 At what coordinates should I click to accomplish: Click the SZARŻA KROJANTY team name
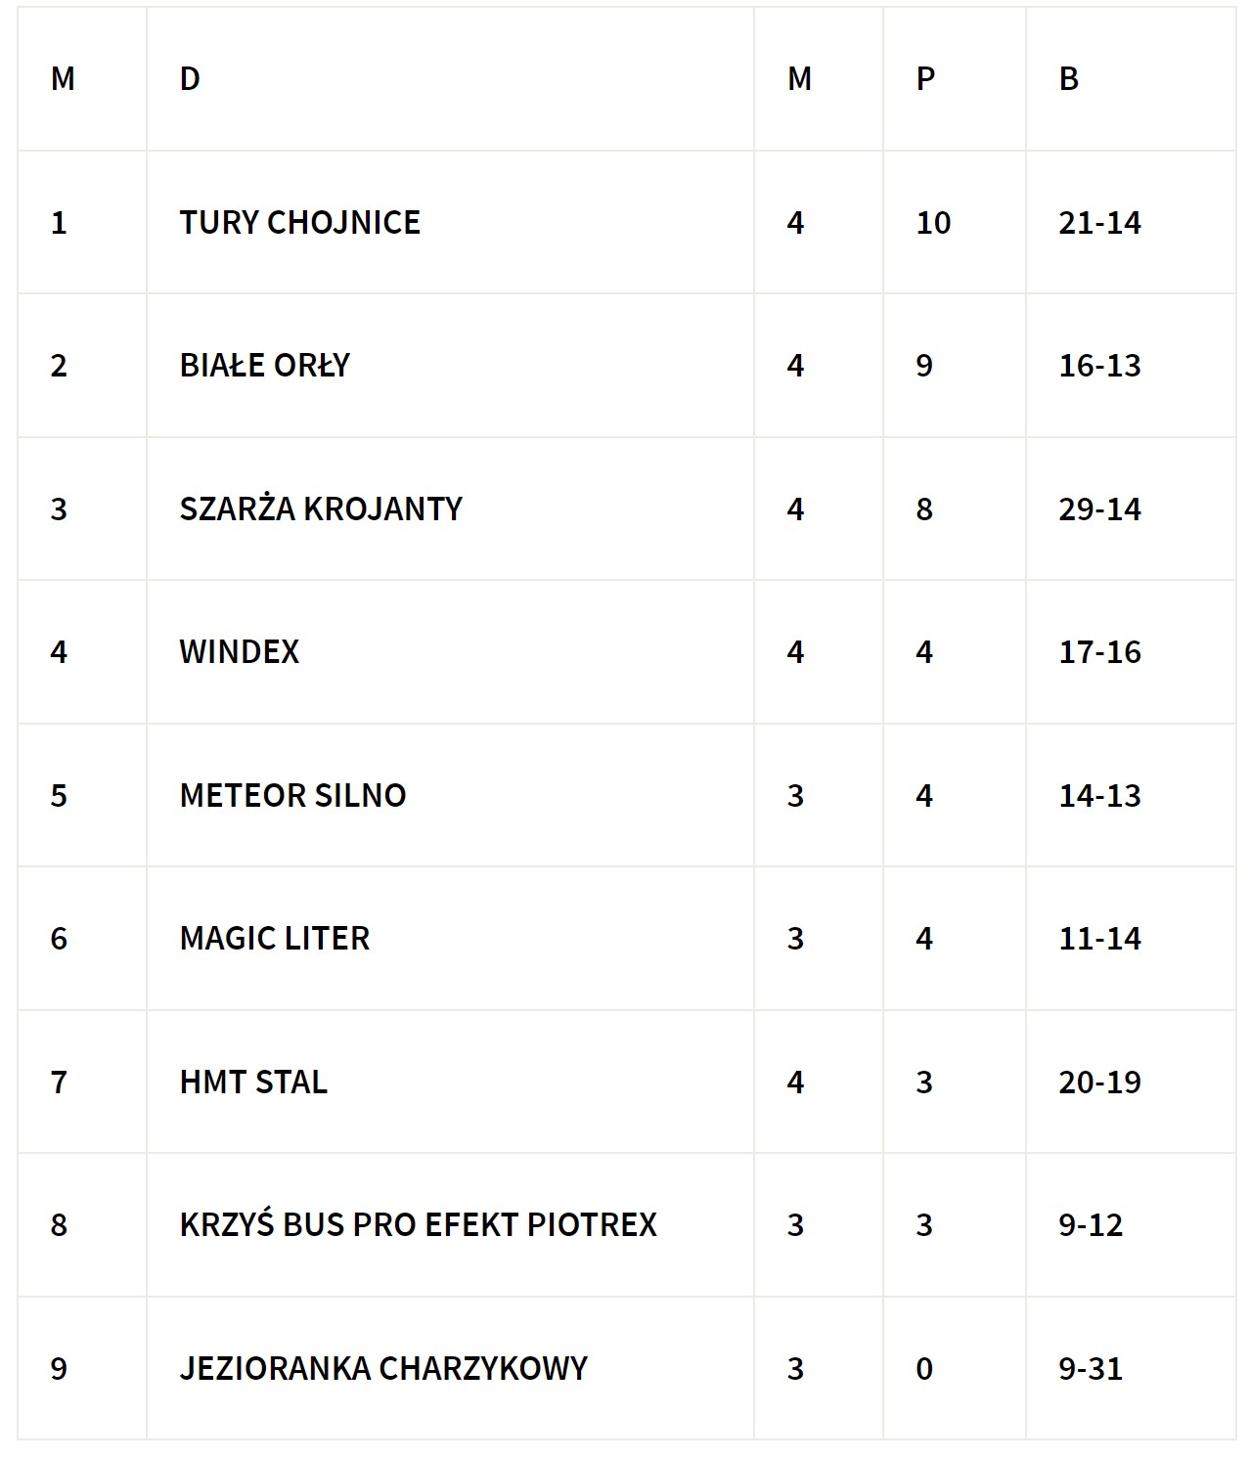click(321, 509)
